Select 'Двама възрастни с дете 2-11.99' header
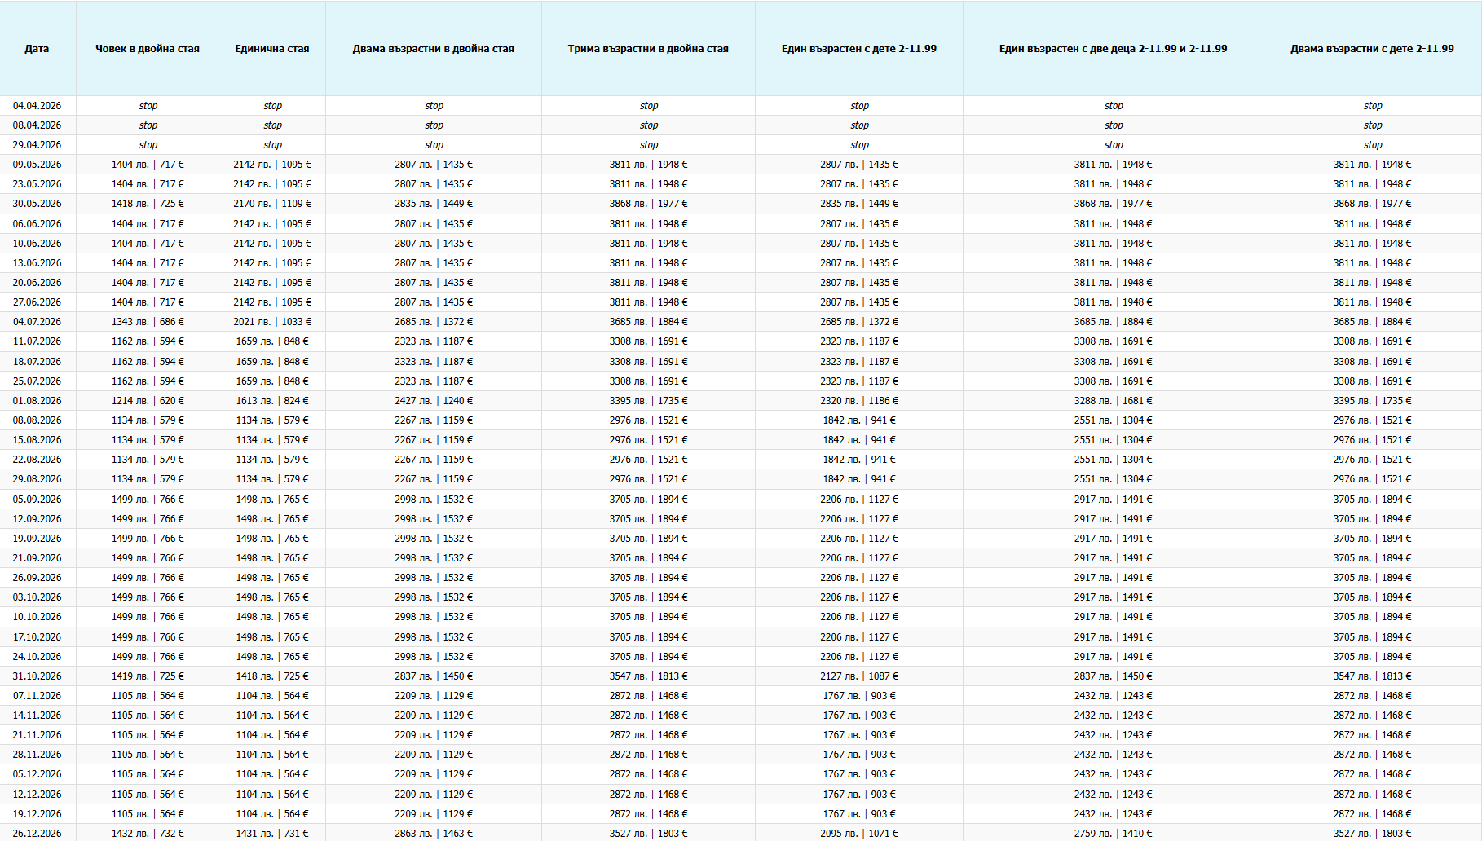Image resolution: width=1482 pixels, height=841 pixels. point(1372,49)
